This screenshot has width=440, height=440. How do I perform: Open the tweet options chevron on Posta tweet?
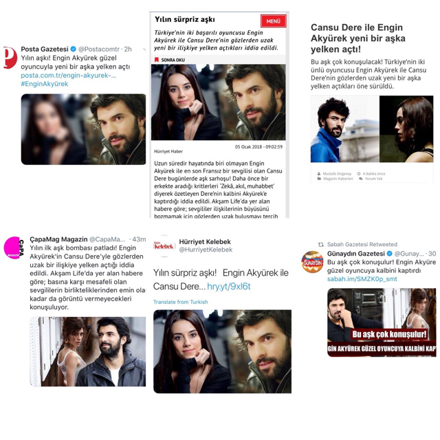[144, 49]
